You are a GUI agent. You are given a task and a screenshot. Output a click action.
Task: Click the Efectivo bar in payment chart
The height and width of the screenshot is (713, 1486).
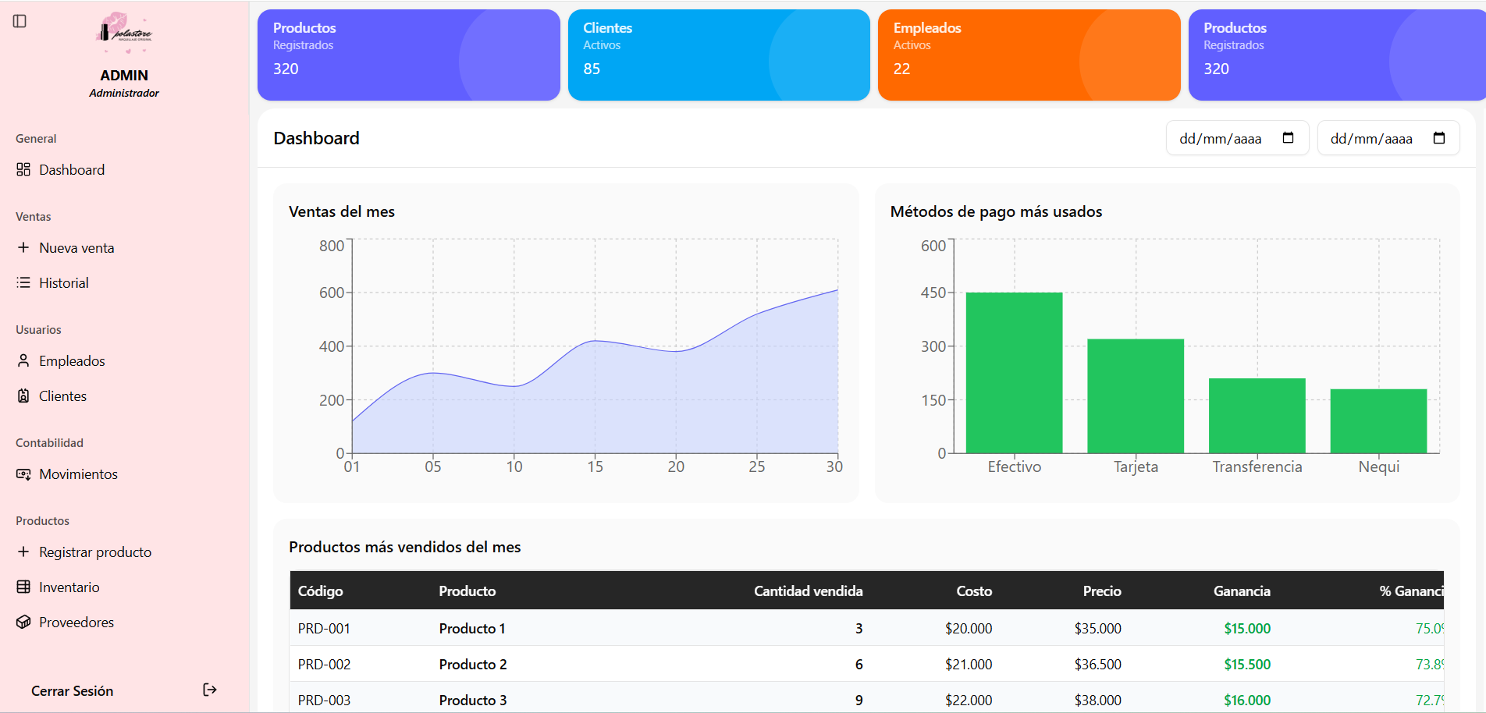1014,373
